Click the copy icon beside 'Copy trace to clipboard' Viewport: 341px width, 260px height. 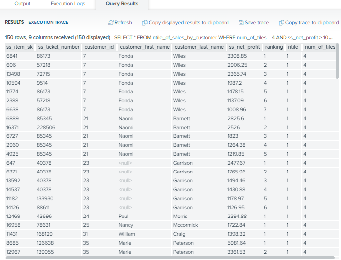[x=281, y=23]
